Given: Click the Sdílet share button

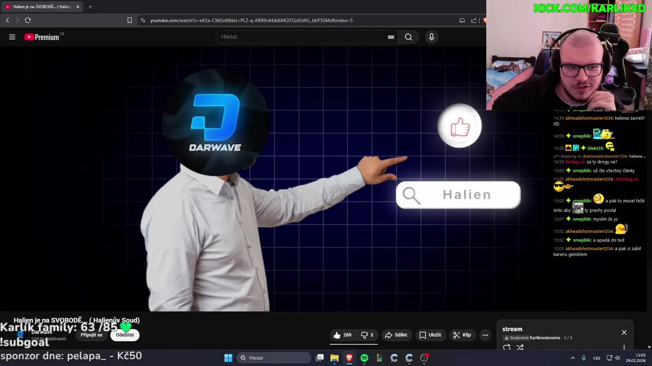Looking at the screenshot, I should point(396,335).
